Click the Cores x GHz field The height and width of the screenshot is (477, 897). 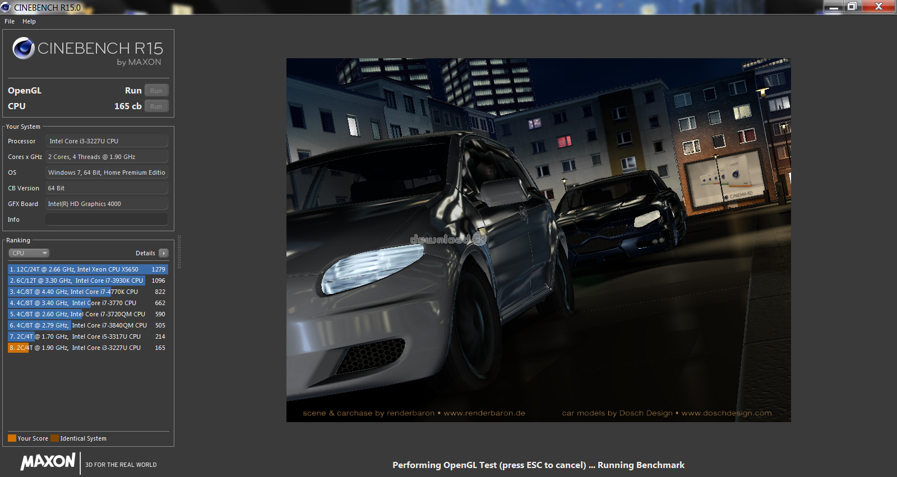pyautogui.click(x=107, y=157)
